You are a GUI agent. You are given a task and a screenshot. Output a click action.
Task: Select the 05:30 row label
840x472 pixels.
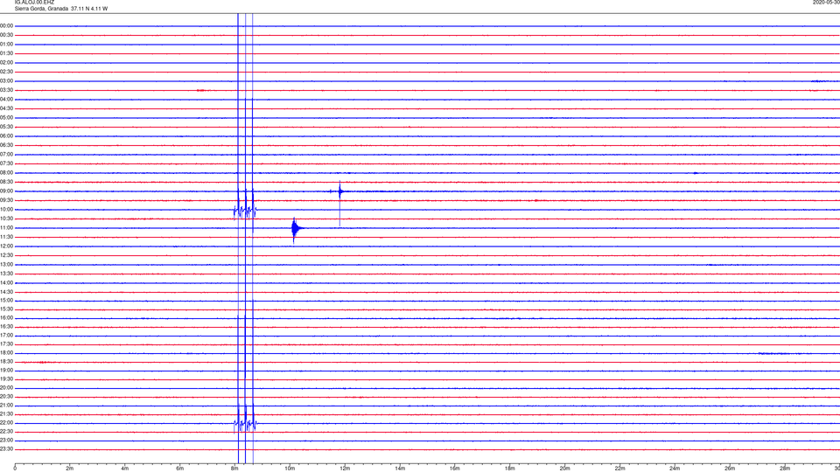pos(7,127)
